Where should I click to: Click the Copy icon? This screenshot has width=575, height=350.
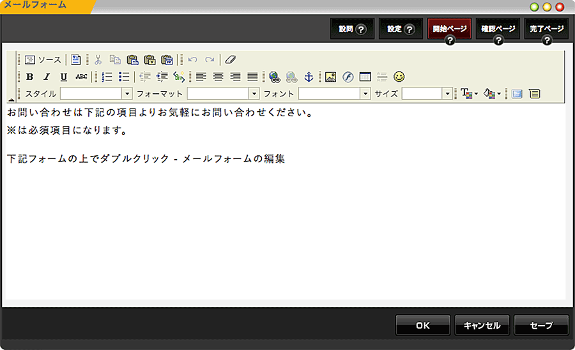(x=115, y=60)
